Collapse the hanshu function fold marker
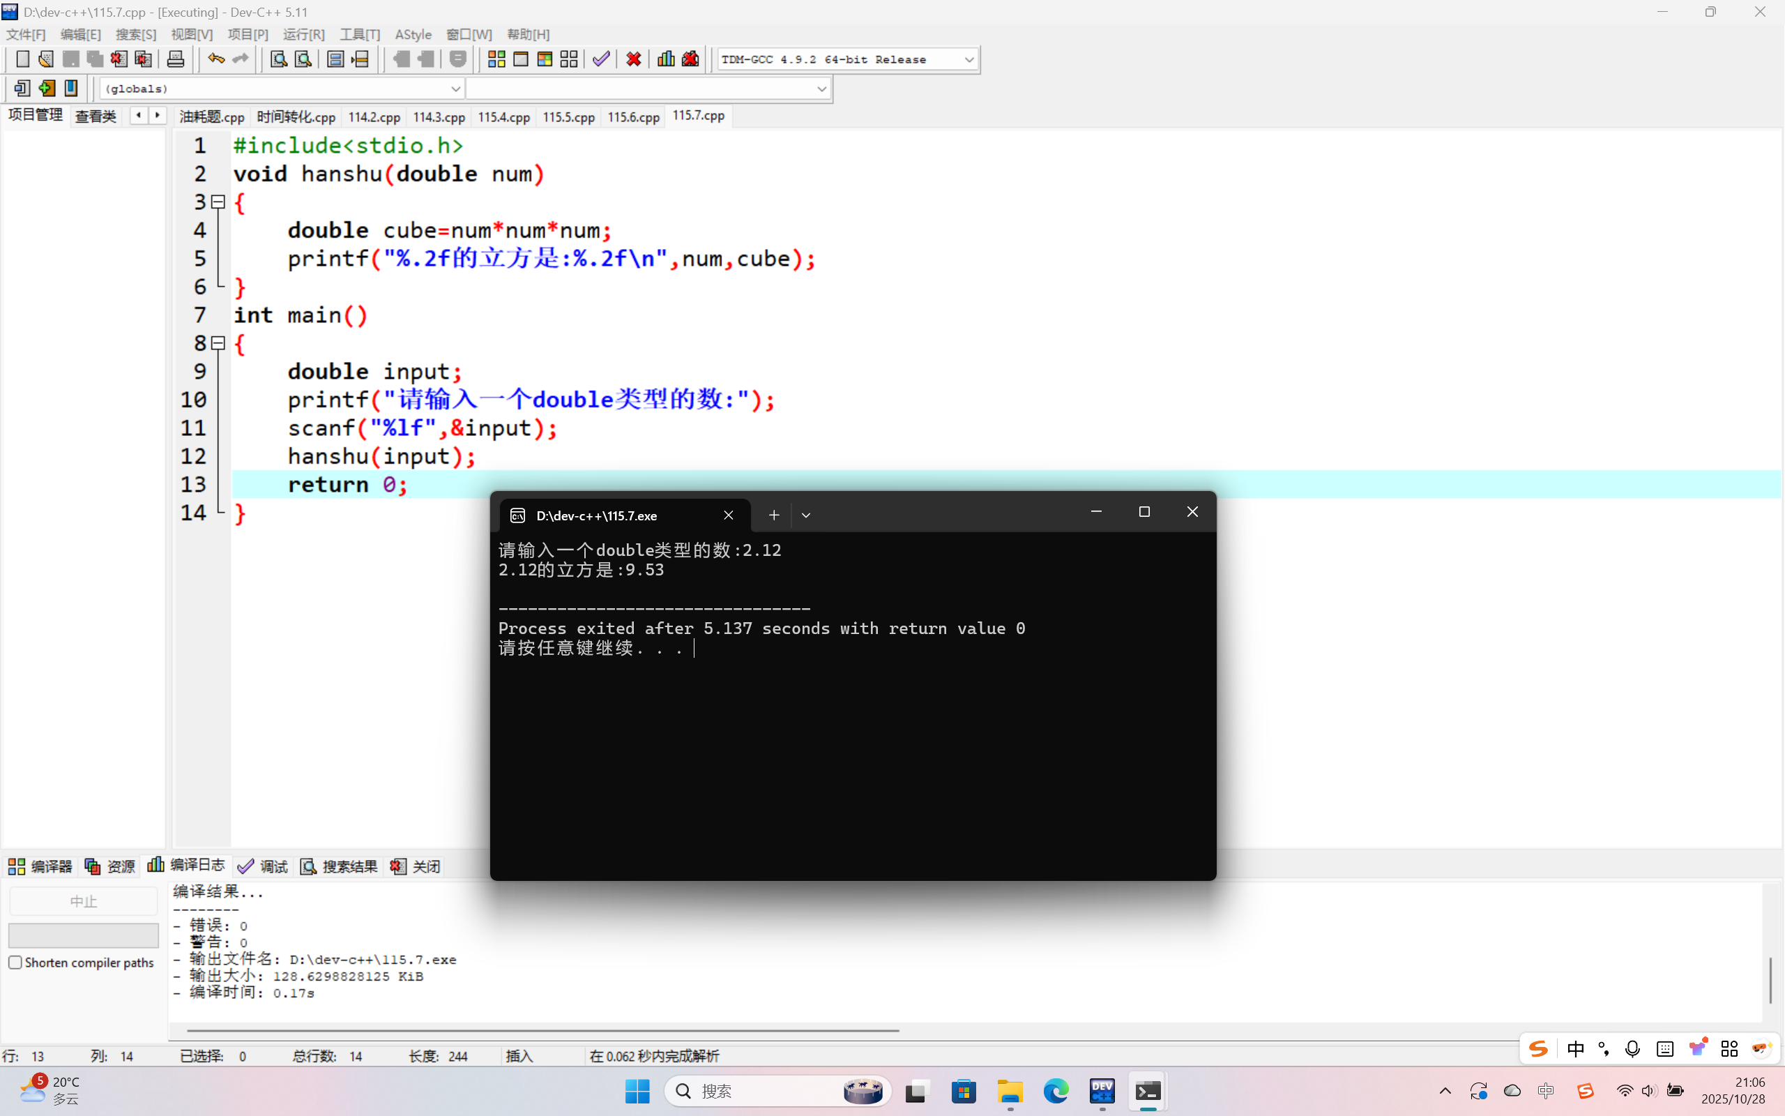Viewport: 1785px width, 1116px height. point(218,202)
